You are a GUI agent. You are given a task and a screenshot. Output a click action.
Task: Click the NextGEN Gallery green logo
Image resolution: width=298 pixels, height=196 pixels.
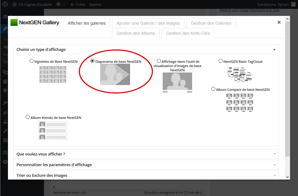point(14,22)
